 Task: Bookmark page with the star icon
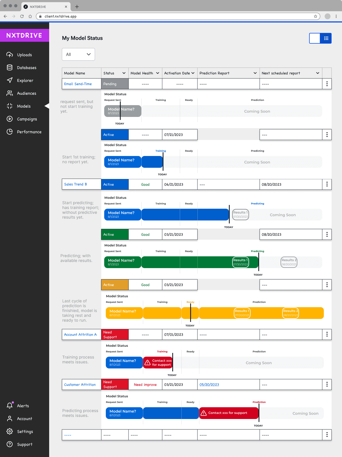click(x=315, y=16)
